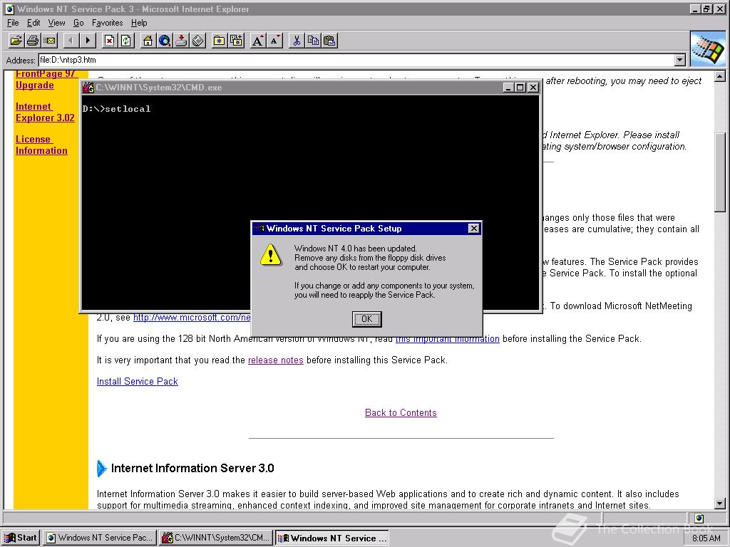
Task: Click the larger font A icon
Action: point(257,41)
